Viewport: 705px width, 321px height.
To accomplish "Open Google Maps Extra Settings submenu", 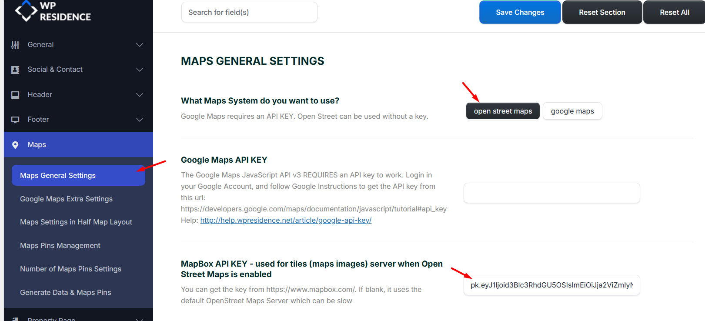I will click(x=66, y=199).
